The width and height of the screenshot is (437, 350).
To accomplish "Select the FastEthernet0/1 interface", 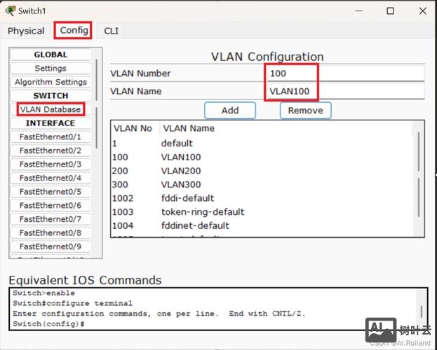I will [51, 136].
